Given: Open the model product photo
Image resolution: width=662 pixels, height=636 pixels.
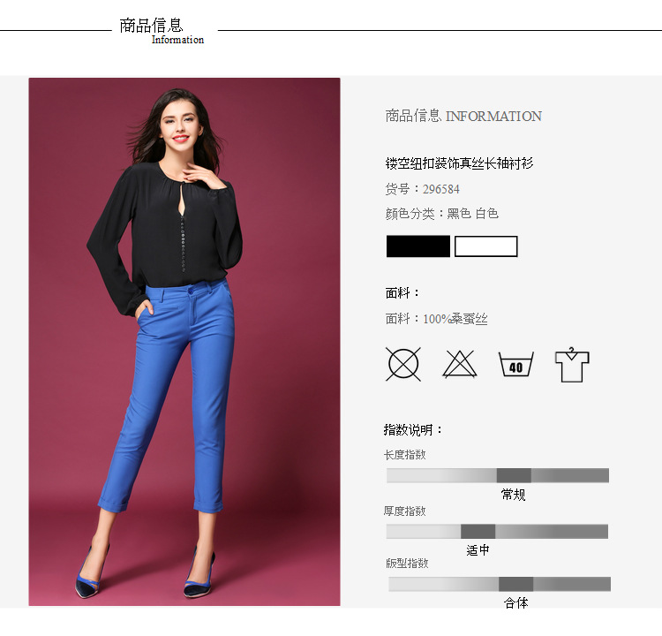Looking at the screenshot, I should point(184,342).
